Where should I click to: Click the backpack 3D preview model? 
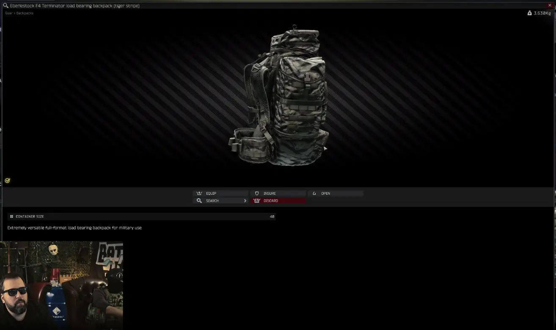tap(279, 95)
